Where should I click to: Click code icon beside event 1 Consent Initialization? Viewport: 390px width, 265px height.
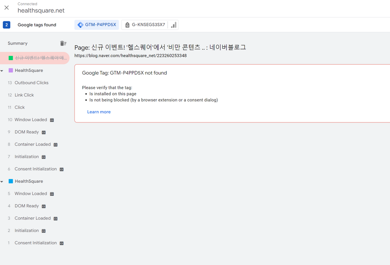(x=62, y=243)
